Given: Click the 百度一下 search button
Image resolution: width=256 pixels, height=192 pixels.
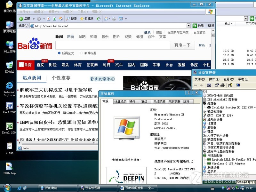Looking at the screenshot, I should [x=182, y=45].
